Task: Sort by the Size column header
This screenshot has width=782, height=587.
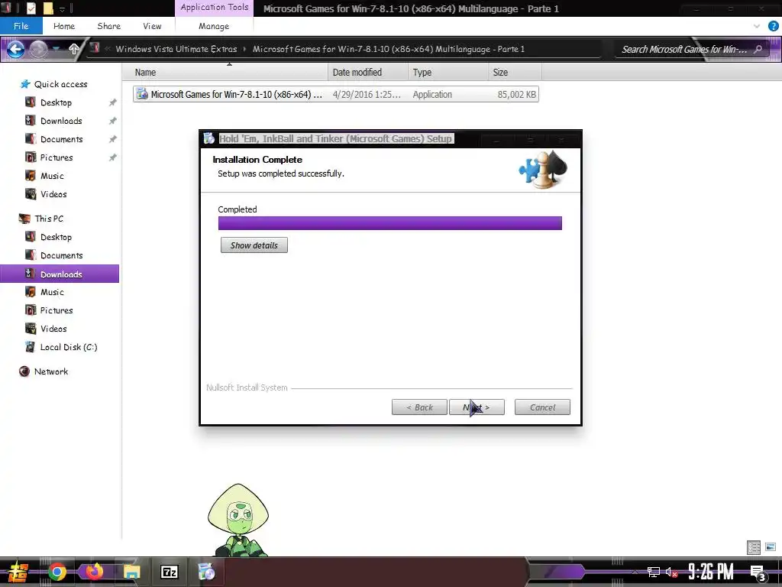Action: point(515,73)
